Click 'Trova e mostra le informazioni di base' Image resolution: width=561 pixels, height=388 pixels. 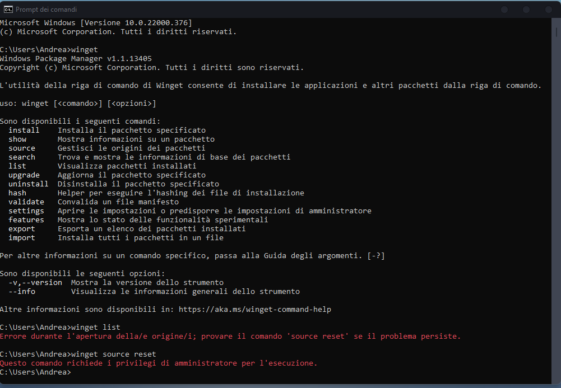pyautogui.click(x=174, y=157)
